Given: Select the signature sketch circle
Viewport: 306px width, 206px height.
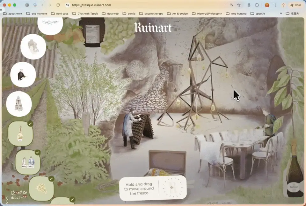Looking at the screenshot, I should click(50, 25).
